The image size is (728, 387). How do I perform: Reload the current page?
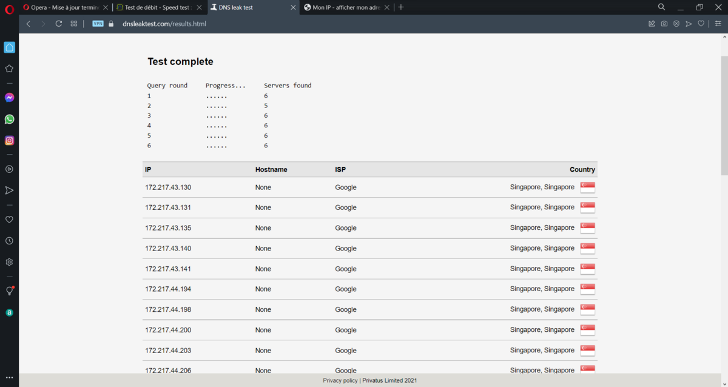[x=59, y=24]
